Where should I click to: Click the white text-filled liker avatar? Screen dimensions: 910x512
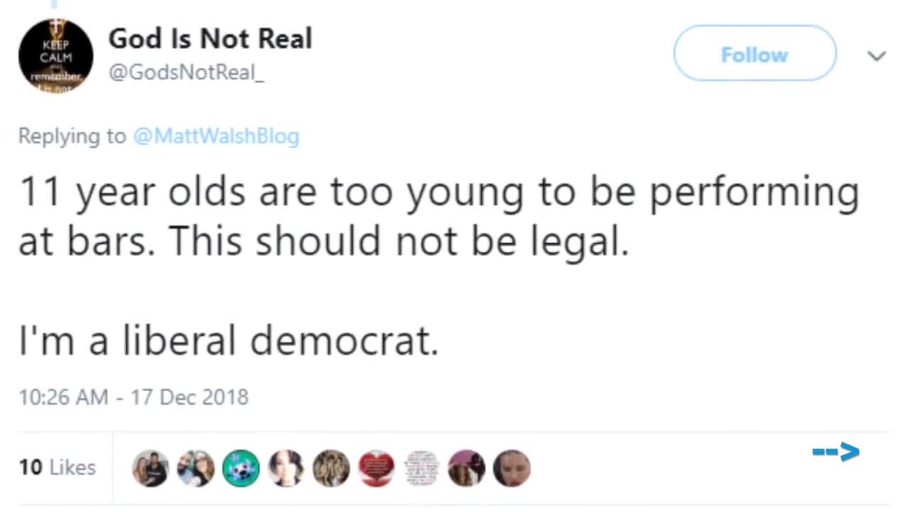[x=422, y=469]
